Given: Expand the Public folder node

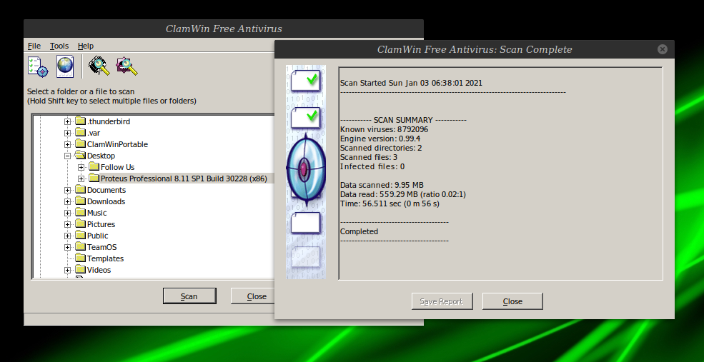Looking at the screenshot, I should pyautogui.click(x=67, y=236).
